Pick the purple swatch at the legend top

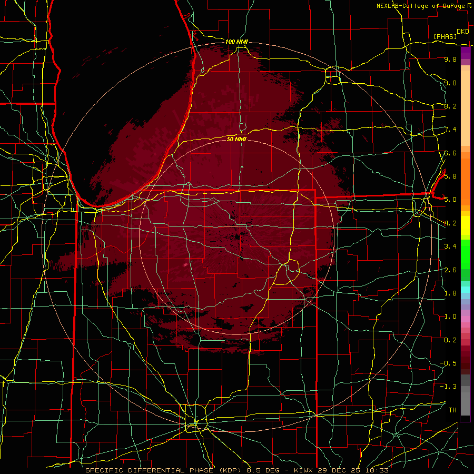465,53
